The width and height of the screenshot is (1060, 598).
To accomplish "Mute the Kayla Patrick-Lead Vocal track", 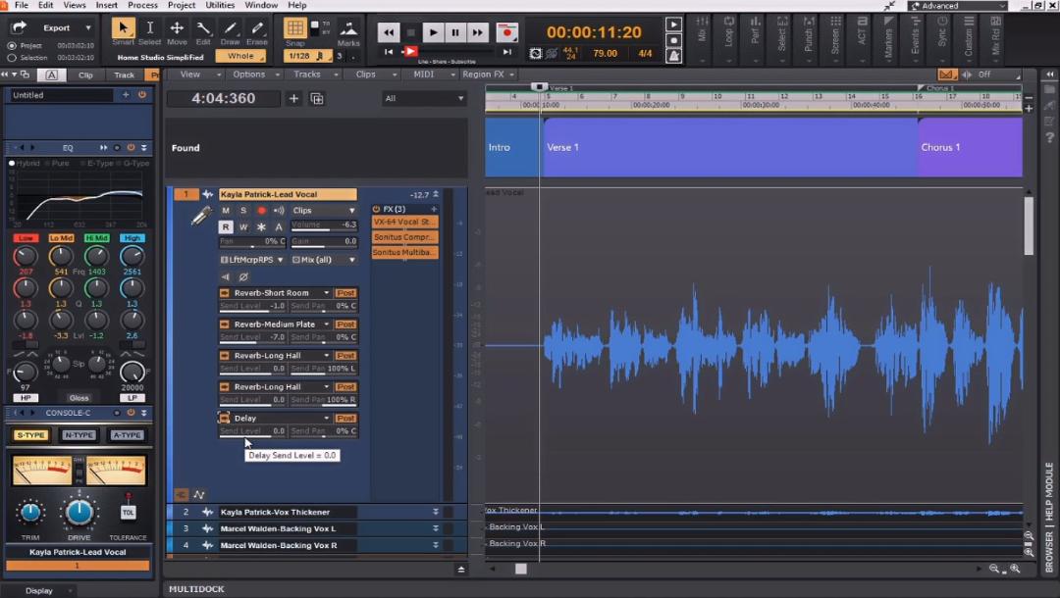I will [226, 210].
